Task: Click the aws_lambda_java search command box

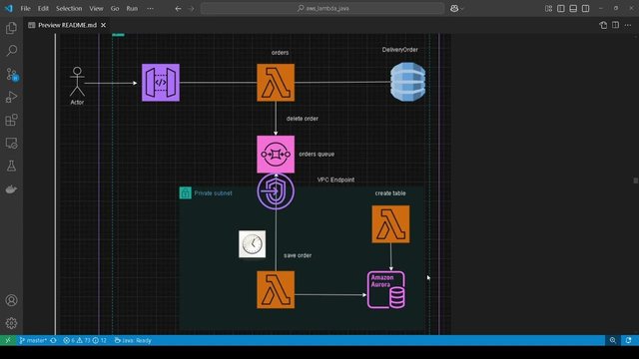Action: (x=322, y=9)
